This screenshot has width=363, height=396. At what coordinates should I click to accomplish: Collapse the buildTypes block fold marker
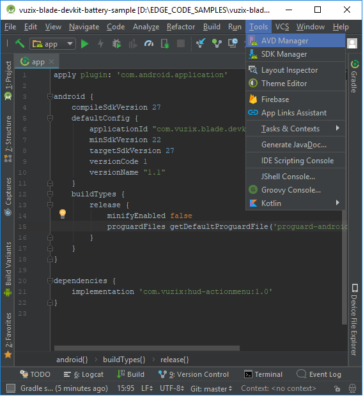(x=50, y=194)
